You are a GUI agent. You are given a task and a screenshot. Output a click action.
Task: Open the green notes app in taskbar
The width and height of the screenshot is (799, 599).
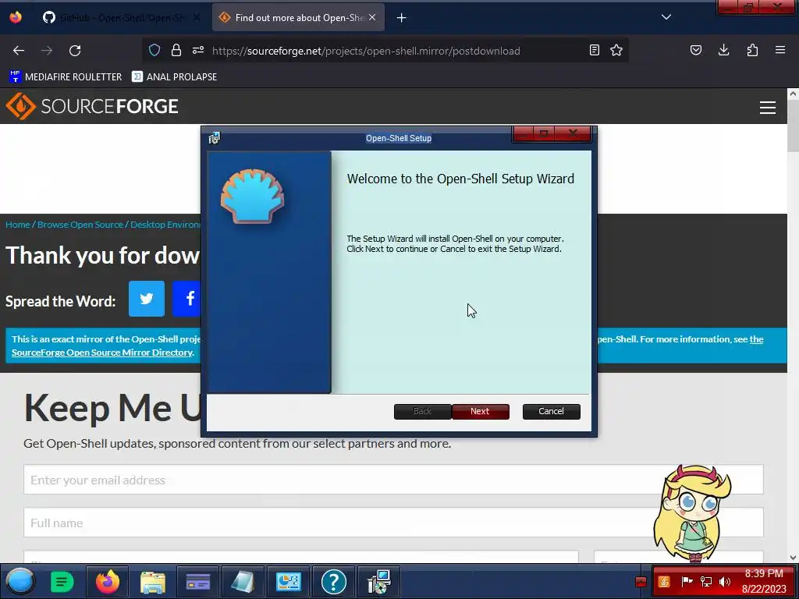click(62, 582)
